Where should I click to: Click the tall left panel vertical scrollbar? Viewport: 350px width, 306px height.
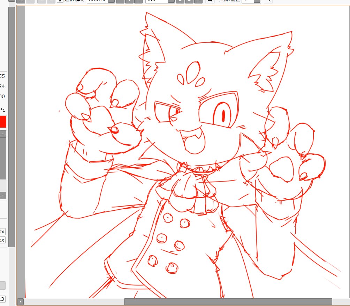pos(12,127)
